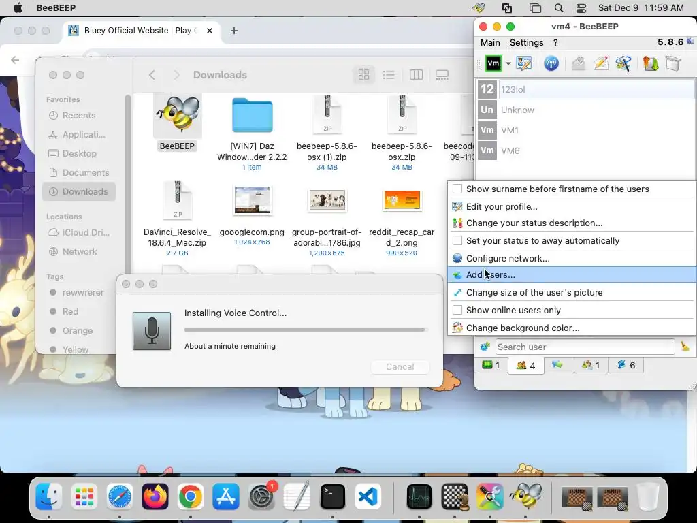This screenshot has height=523, width=697.
Task: Toggle Show surname before firstname checkbox
Action: click(x=457, y=189)
